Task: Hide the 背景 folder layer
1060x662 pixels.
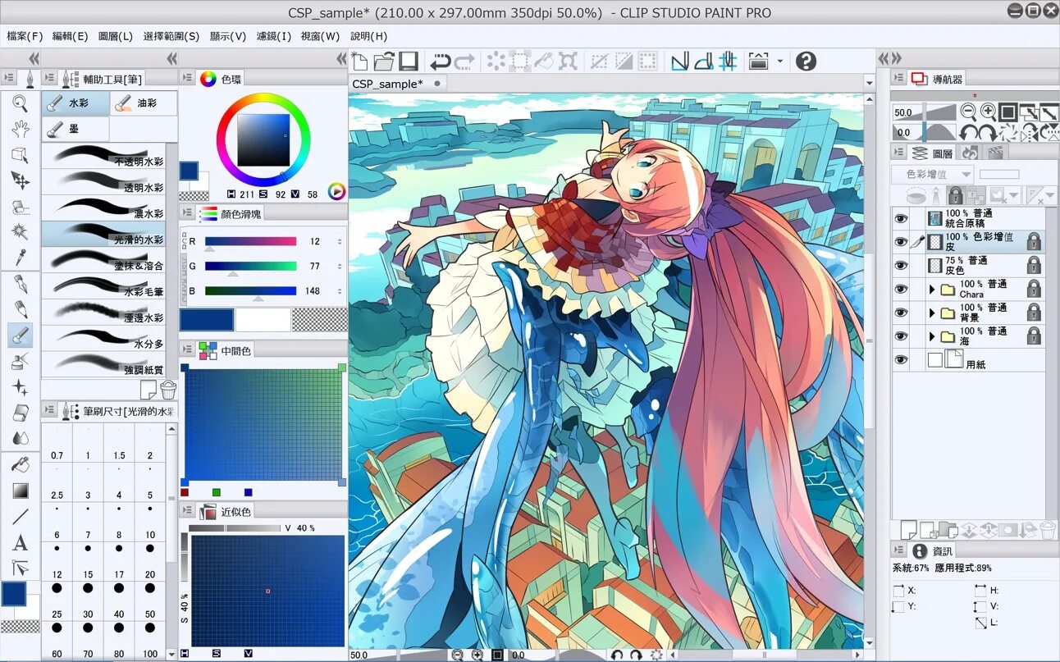Action: tap(901, 313)
